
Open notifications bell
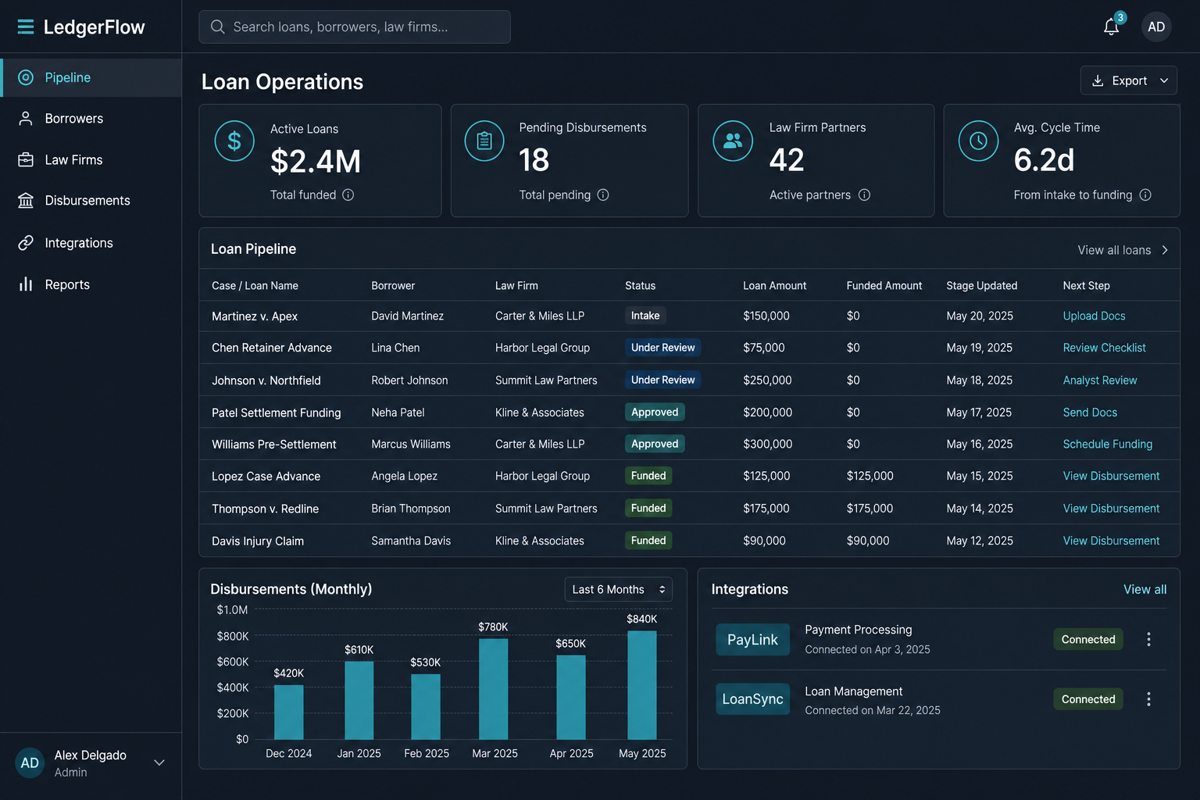1111,27
